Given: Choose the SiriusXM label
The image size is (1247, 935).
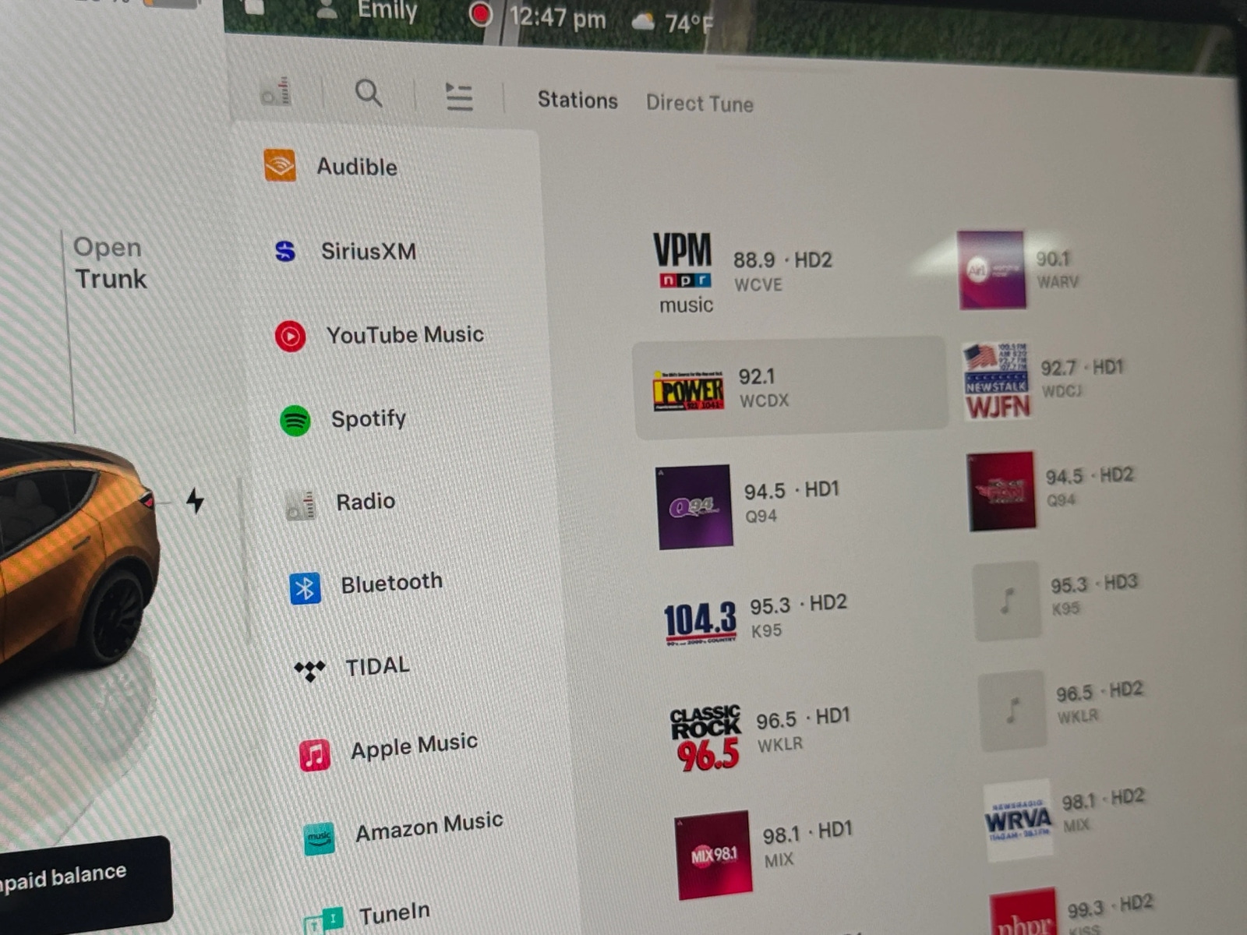Looking at the screenshot, I should 369,251.
